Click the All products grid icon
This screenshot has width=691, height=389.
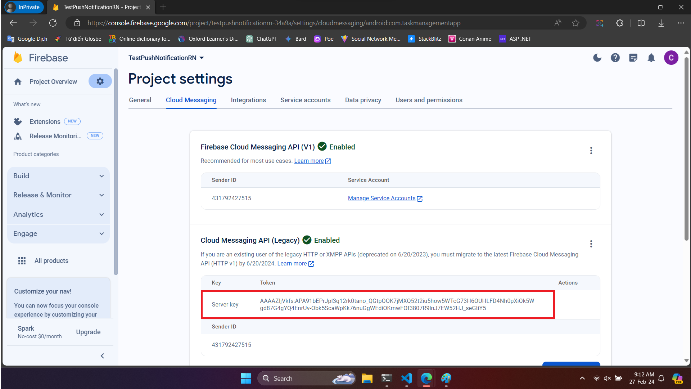[x=22, y=261]
